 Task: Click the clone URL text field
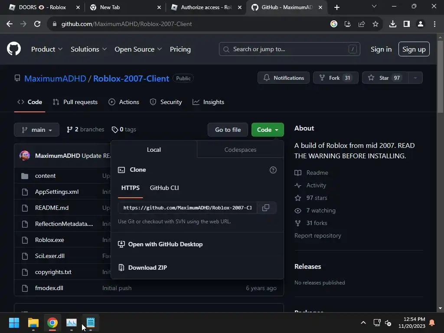click(187, 208)
